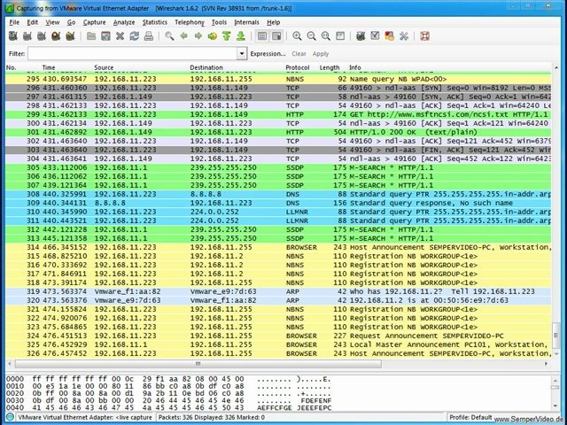Stop the running live capture

(x=56, y=36)
